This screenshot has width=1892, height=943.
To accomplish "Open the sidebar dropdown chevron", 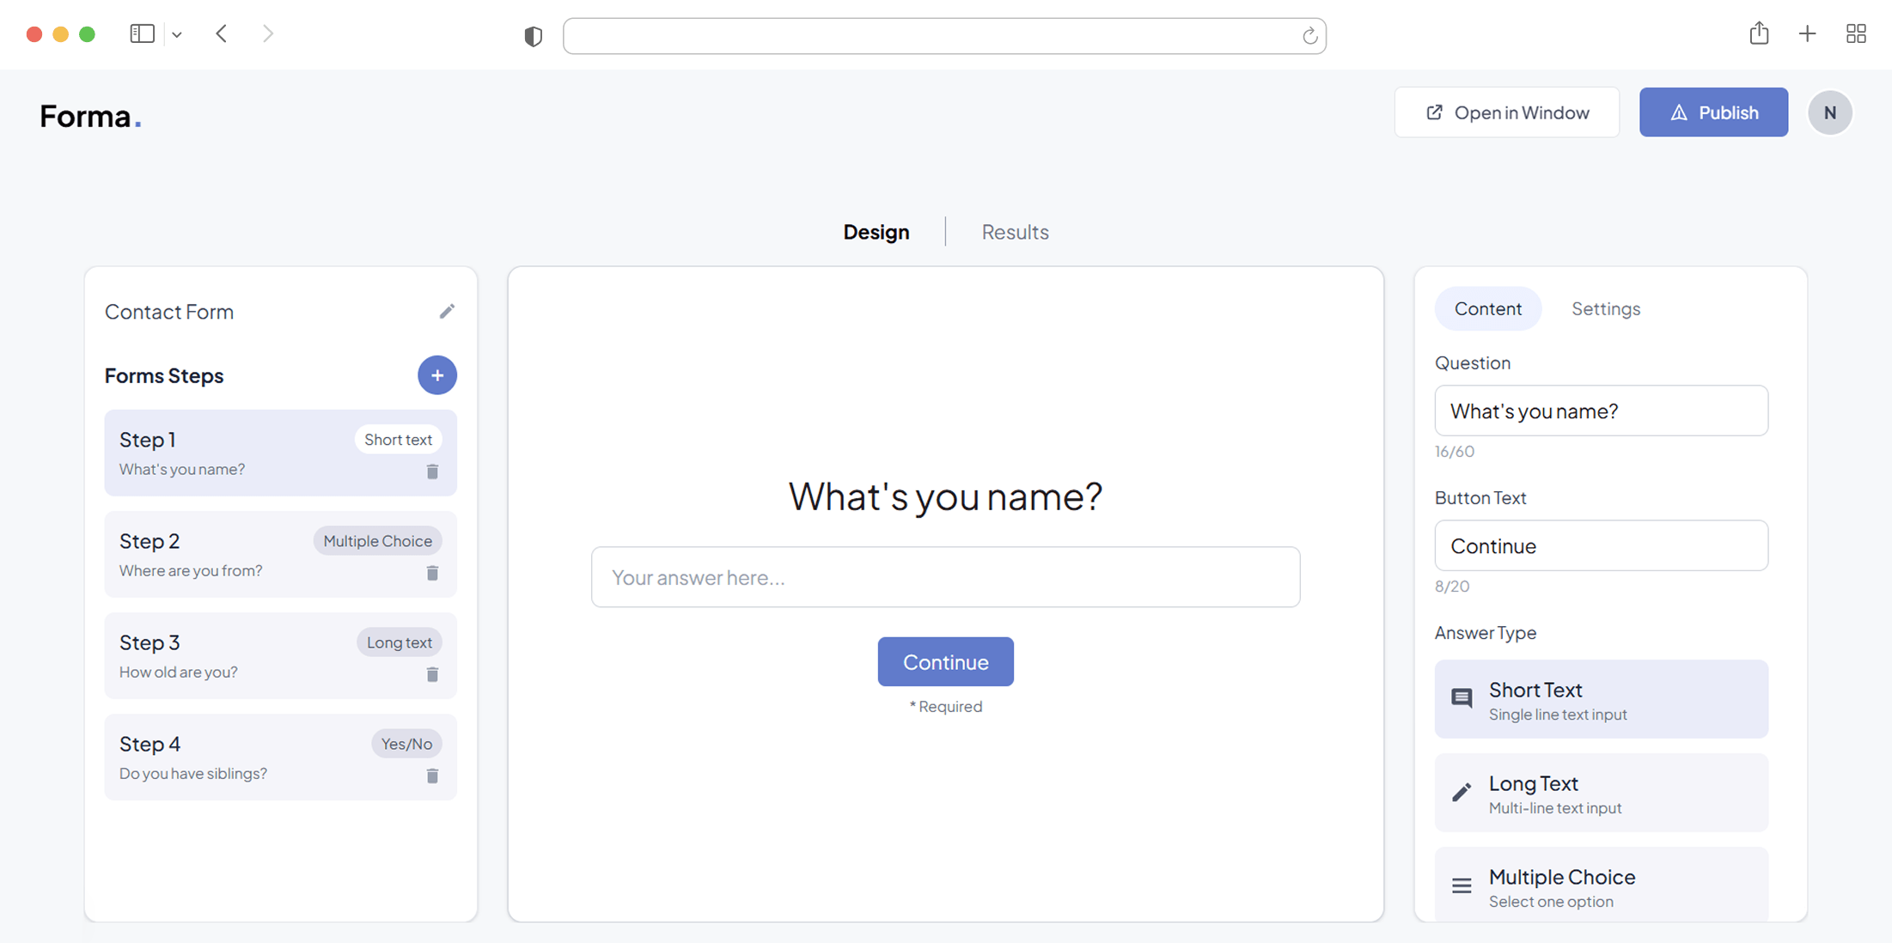I will (177, 34).
